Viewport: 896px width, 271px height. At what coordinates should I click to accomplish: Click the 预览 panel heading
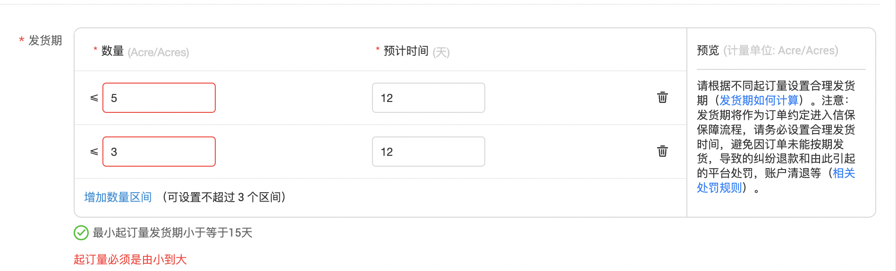point(708,51)
